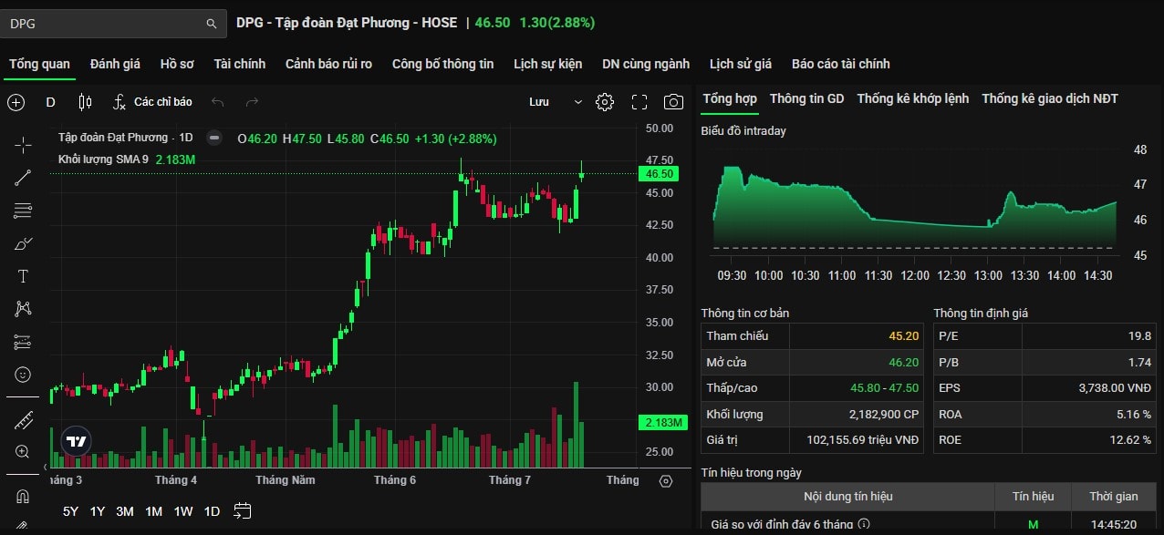Viewport: 1164px width, 535px height.
Task: Select the forecast and measurement tools icon
Action: click(23, 342)
